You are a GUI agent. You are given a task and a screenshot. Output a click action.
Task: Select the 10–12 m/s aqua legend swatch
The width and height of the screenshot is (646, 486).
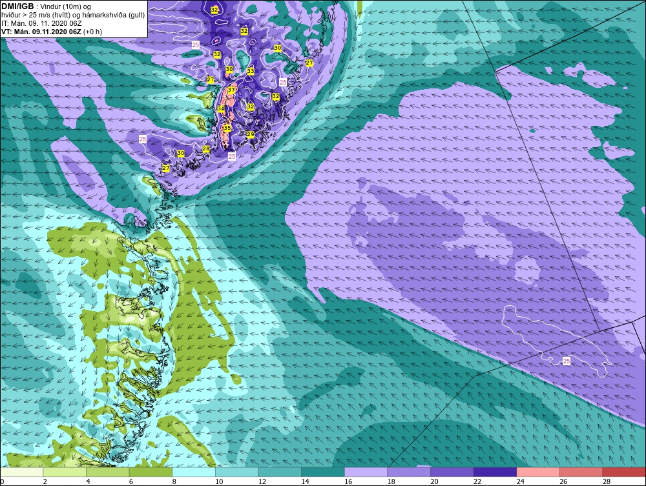(237, 472)
